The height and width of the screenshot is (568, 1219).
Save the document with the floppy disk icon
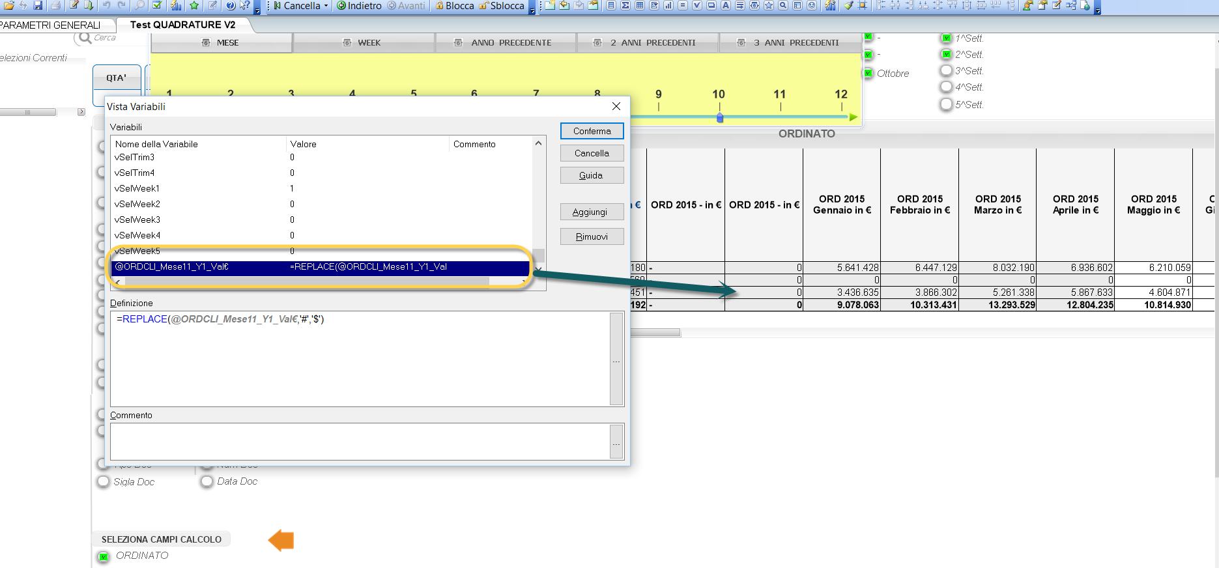(38, 5)
